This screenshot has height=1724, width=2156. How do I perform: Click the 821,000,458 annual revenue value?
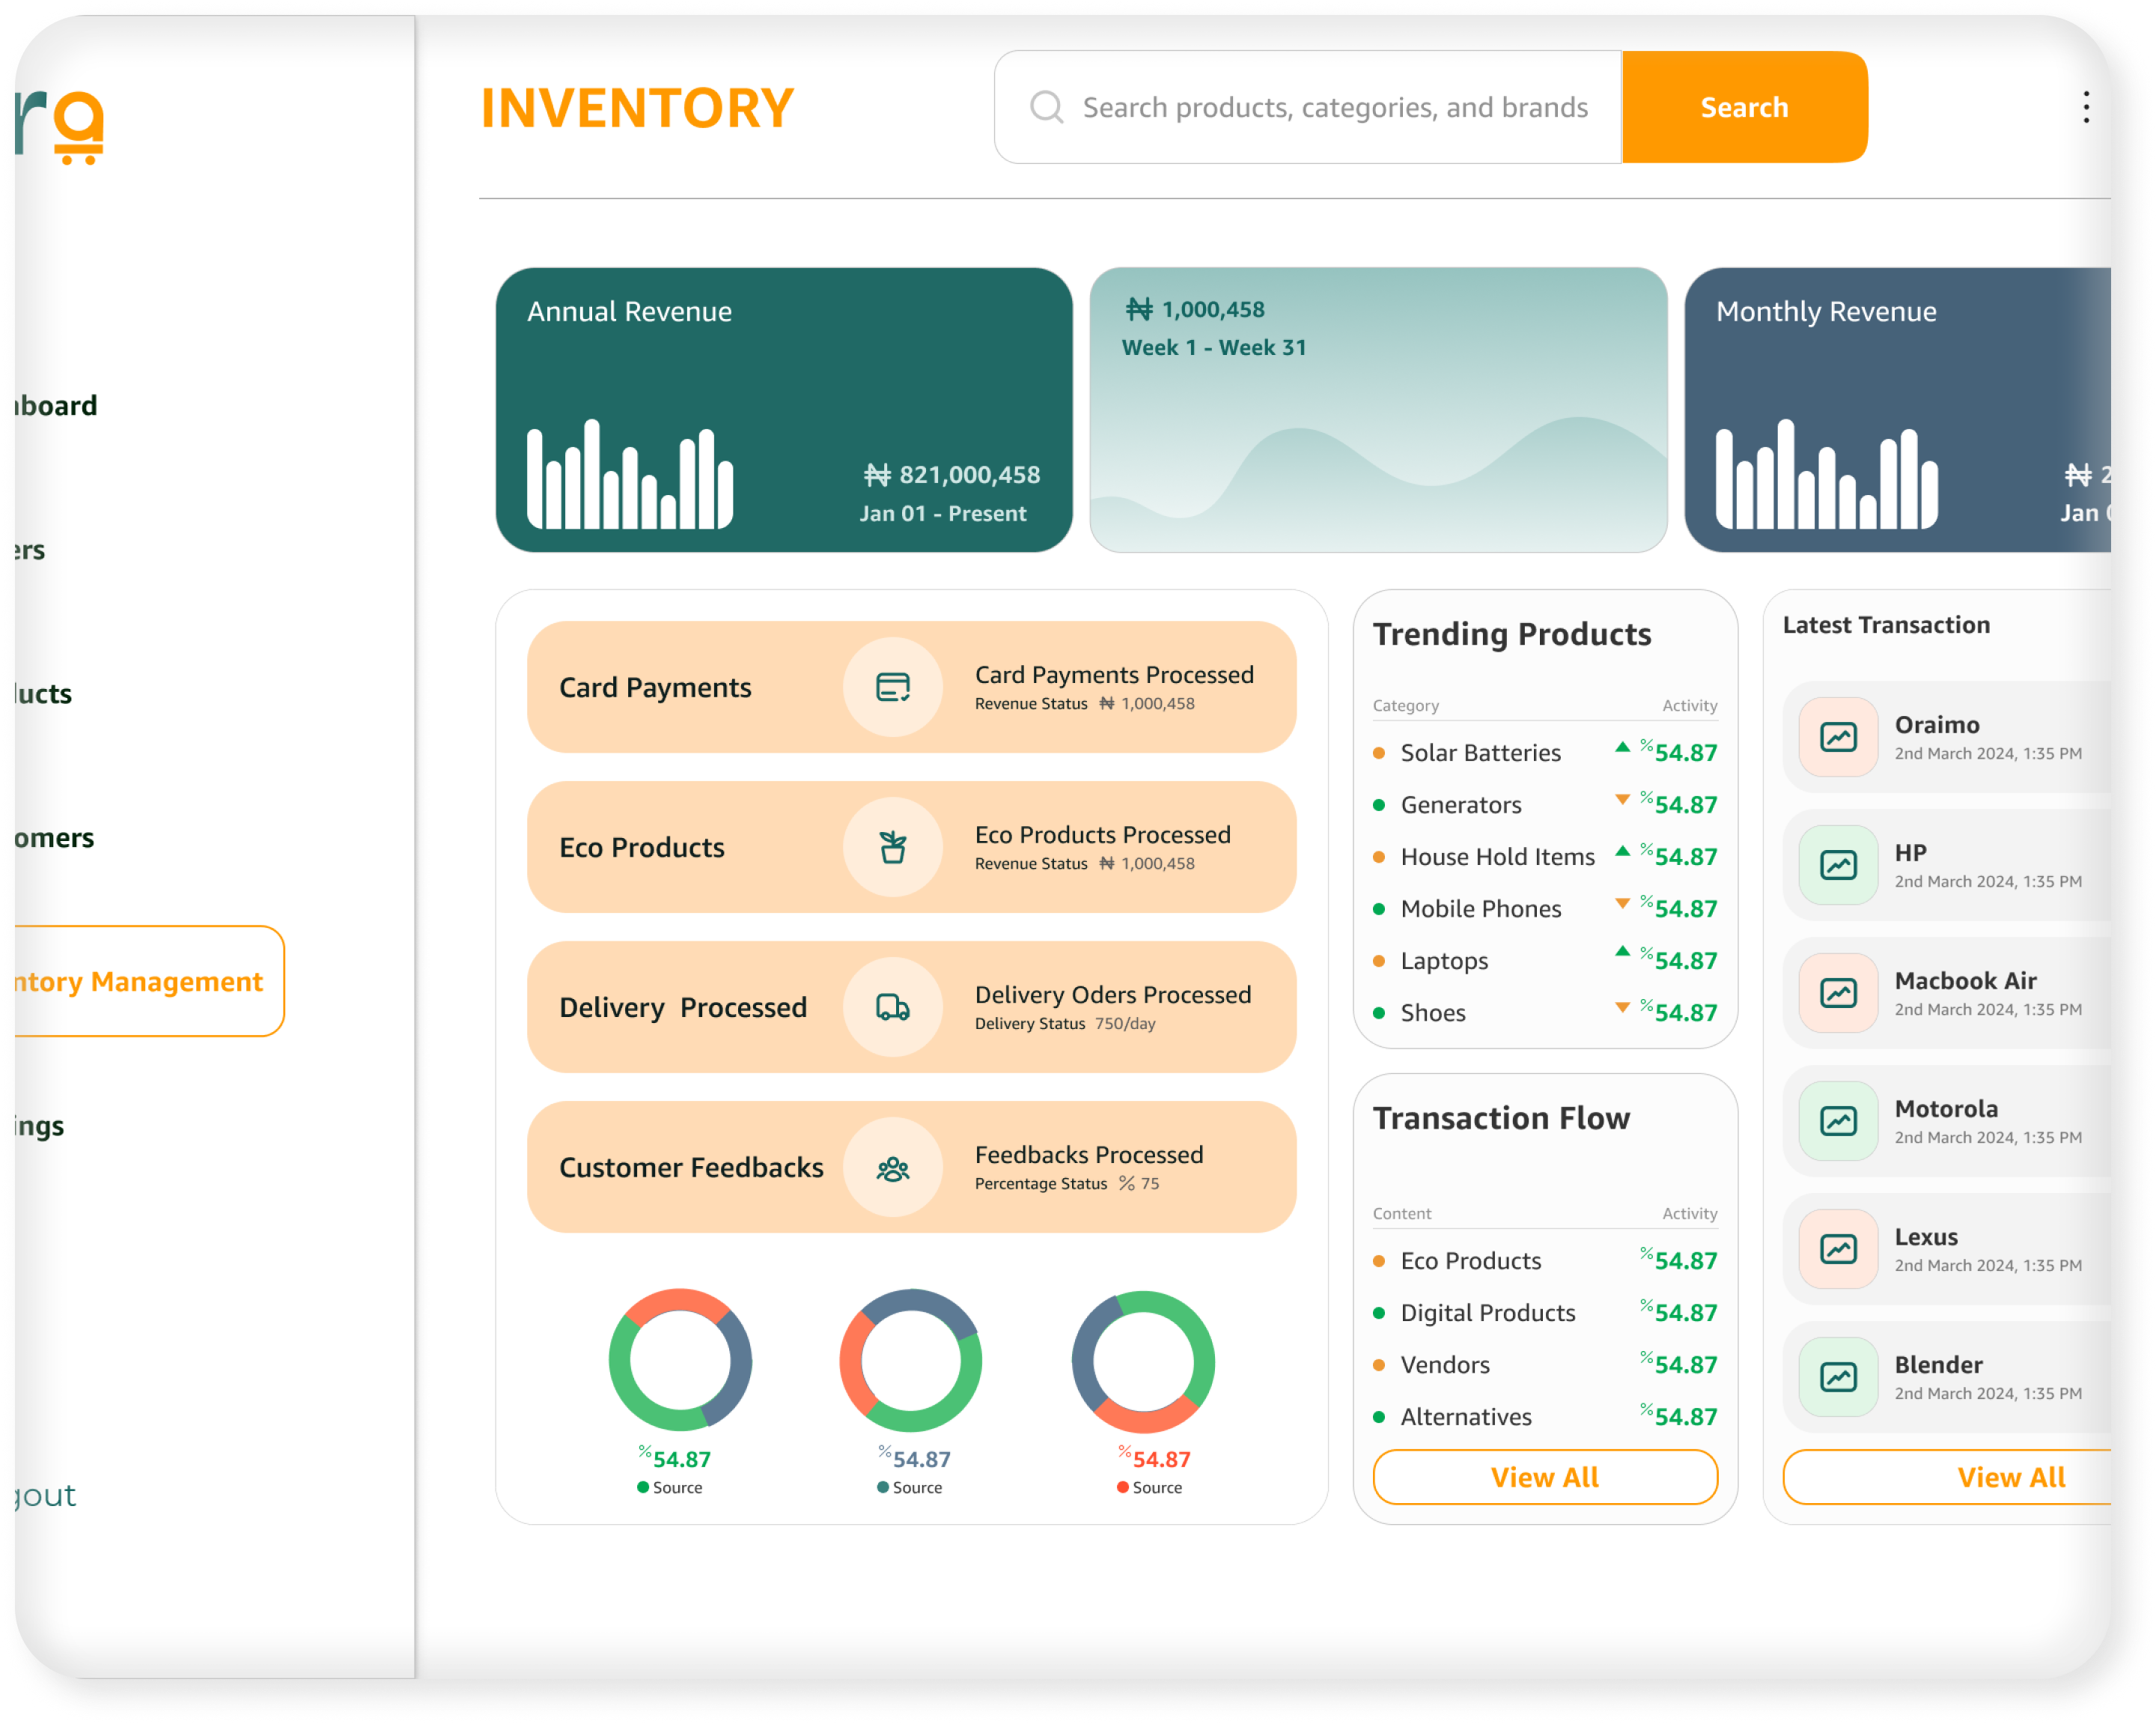pyautogui.click(x=952, y=474)
